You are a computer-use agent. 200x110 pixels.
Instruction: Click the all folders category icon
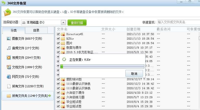[x=9, y=96]
